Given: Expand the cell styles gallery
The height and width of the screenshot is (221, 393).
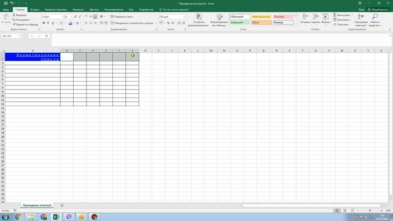Looking at the screenshot, I should tap(296, 24).
